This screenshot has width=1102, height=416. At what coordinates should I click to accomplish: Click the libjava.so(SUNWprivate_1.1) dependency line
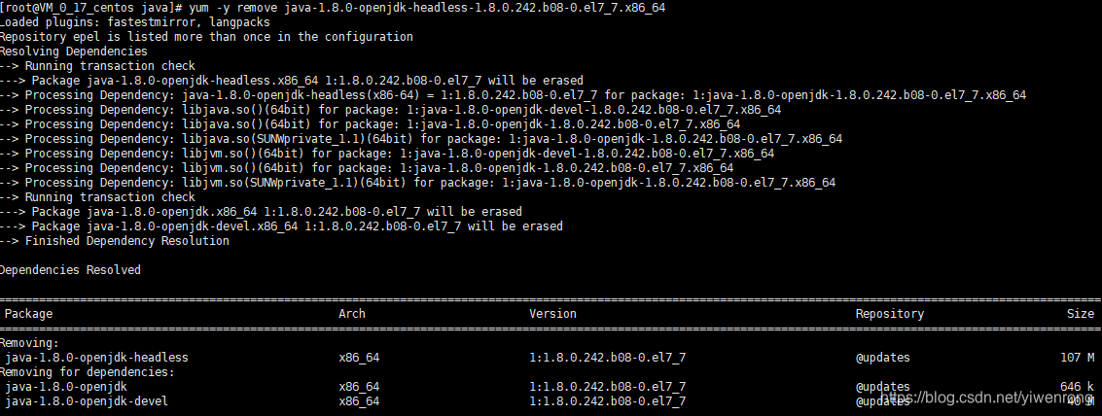421,139
